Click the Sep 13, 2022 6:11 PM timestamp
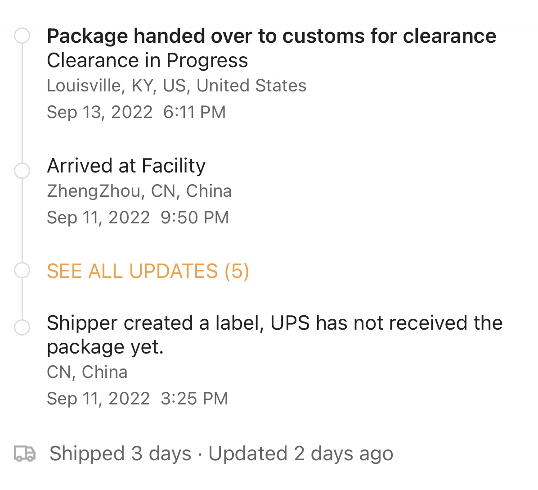This screenshot has height=490, width=538. (136, 112)
